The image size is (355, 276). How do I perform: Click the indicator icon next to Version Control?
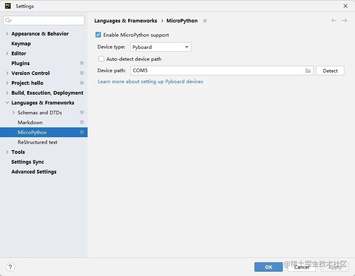pyautogui.click(x=82, y=73)
